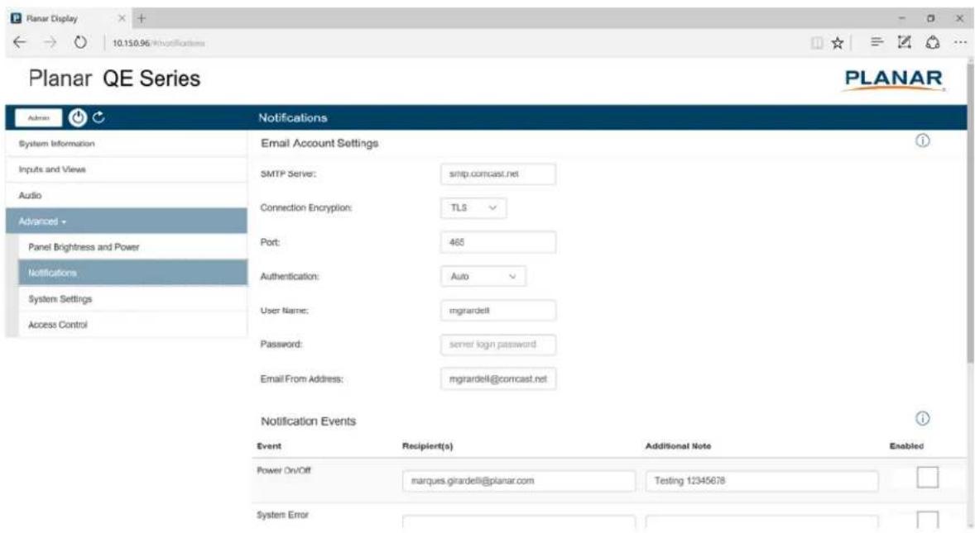Open System Information in the sidebar
This screenshot has width=975, height=533.
(127, 143)
